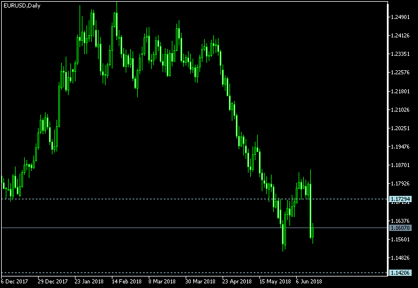Click the 1.22576 price axis value
Viewport: 418px width, 288px height.
(400, 73)
